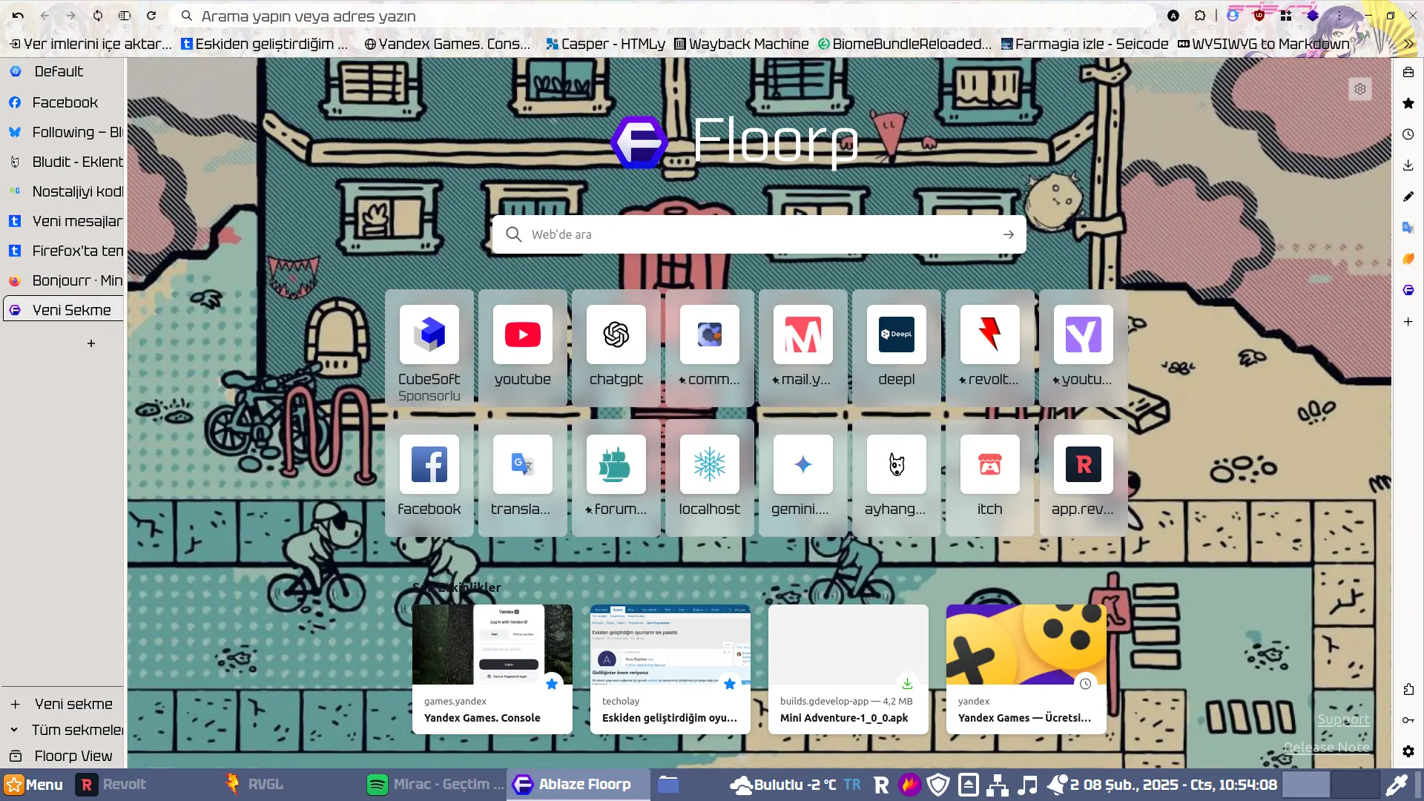Add a new panel with right sidebar plus

pos(1408,321)
